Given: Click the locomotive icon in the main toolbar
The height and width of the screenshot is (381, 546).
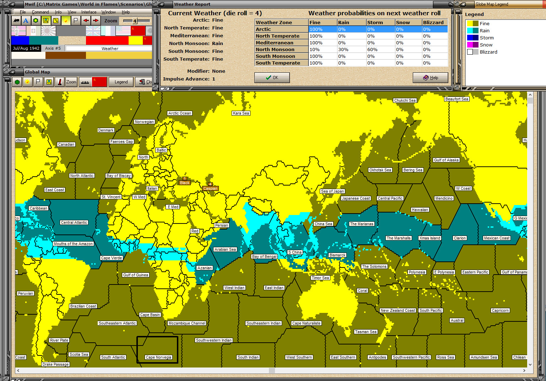Looking at the screenshot, I should click(16, 21).
